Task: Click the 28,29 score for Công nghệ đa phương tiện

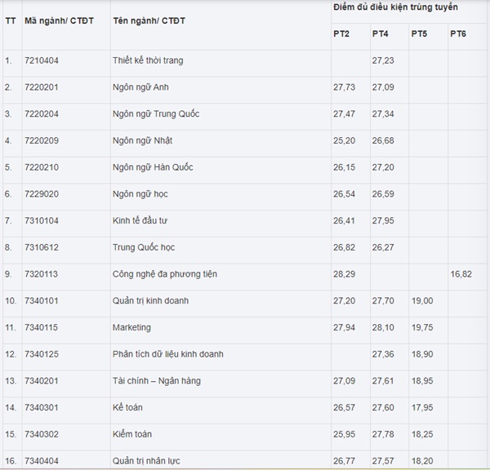Action: [345, 274]
